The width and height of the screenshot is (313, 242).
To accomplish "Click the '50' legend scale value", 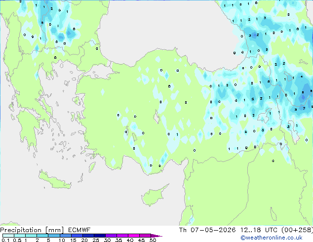I will pos(153,240).
